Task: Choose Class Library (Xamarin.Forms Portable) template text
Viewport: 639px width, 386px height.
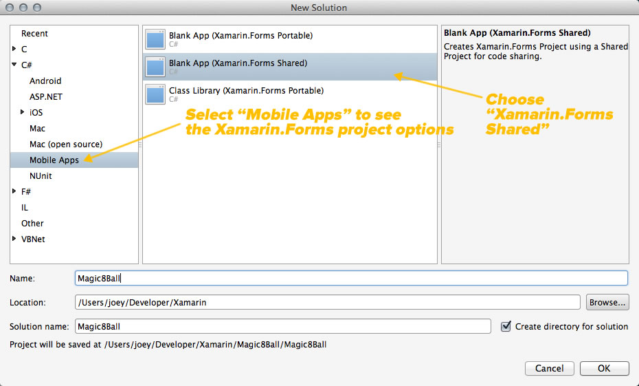Action: coord(246,91)
